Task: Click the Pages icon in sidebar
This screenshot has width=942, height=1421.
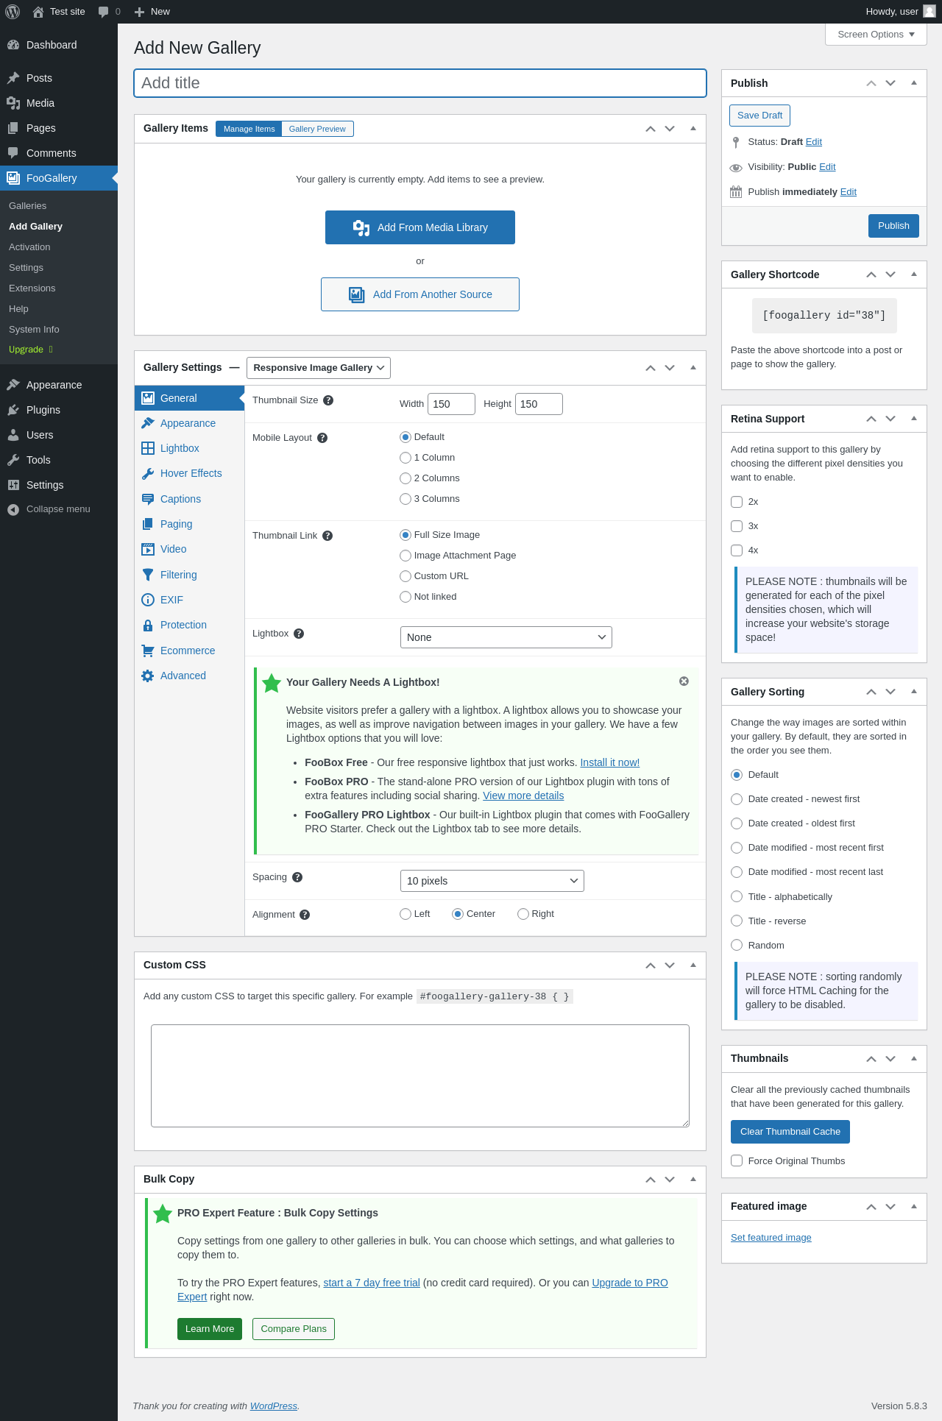Action: 13,128
